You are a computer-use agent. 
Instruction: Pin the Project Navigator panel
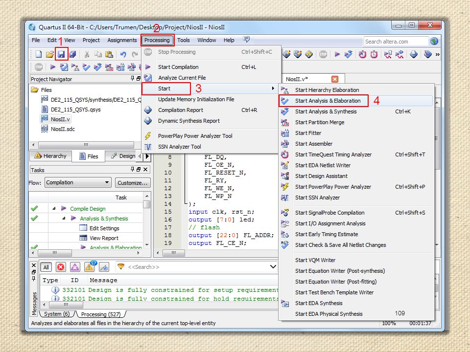point(133,78)
